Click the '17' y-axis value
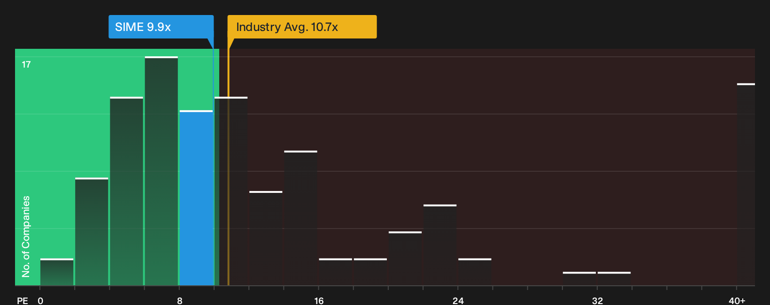The image size is (770, 305). [x=26, y=64]
